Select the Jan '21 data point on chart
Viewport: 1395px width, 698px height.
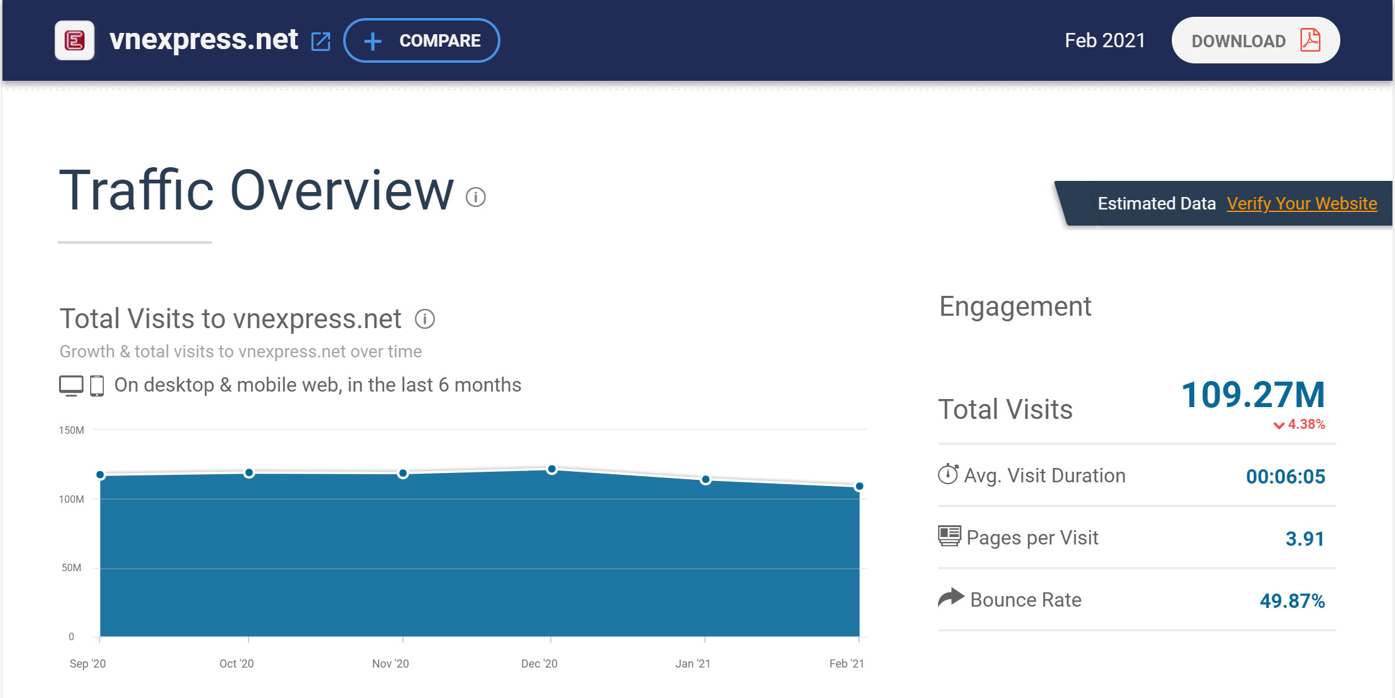click(x=705, y=480)
